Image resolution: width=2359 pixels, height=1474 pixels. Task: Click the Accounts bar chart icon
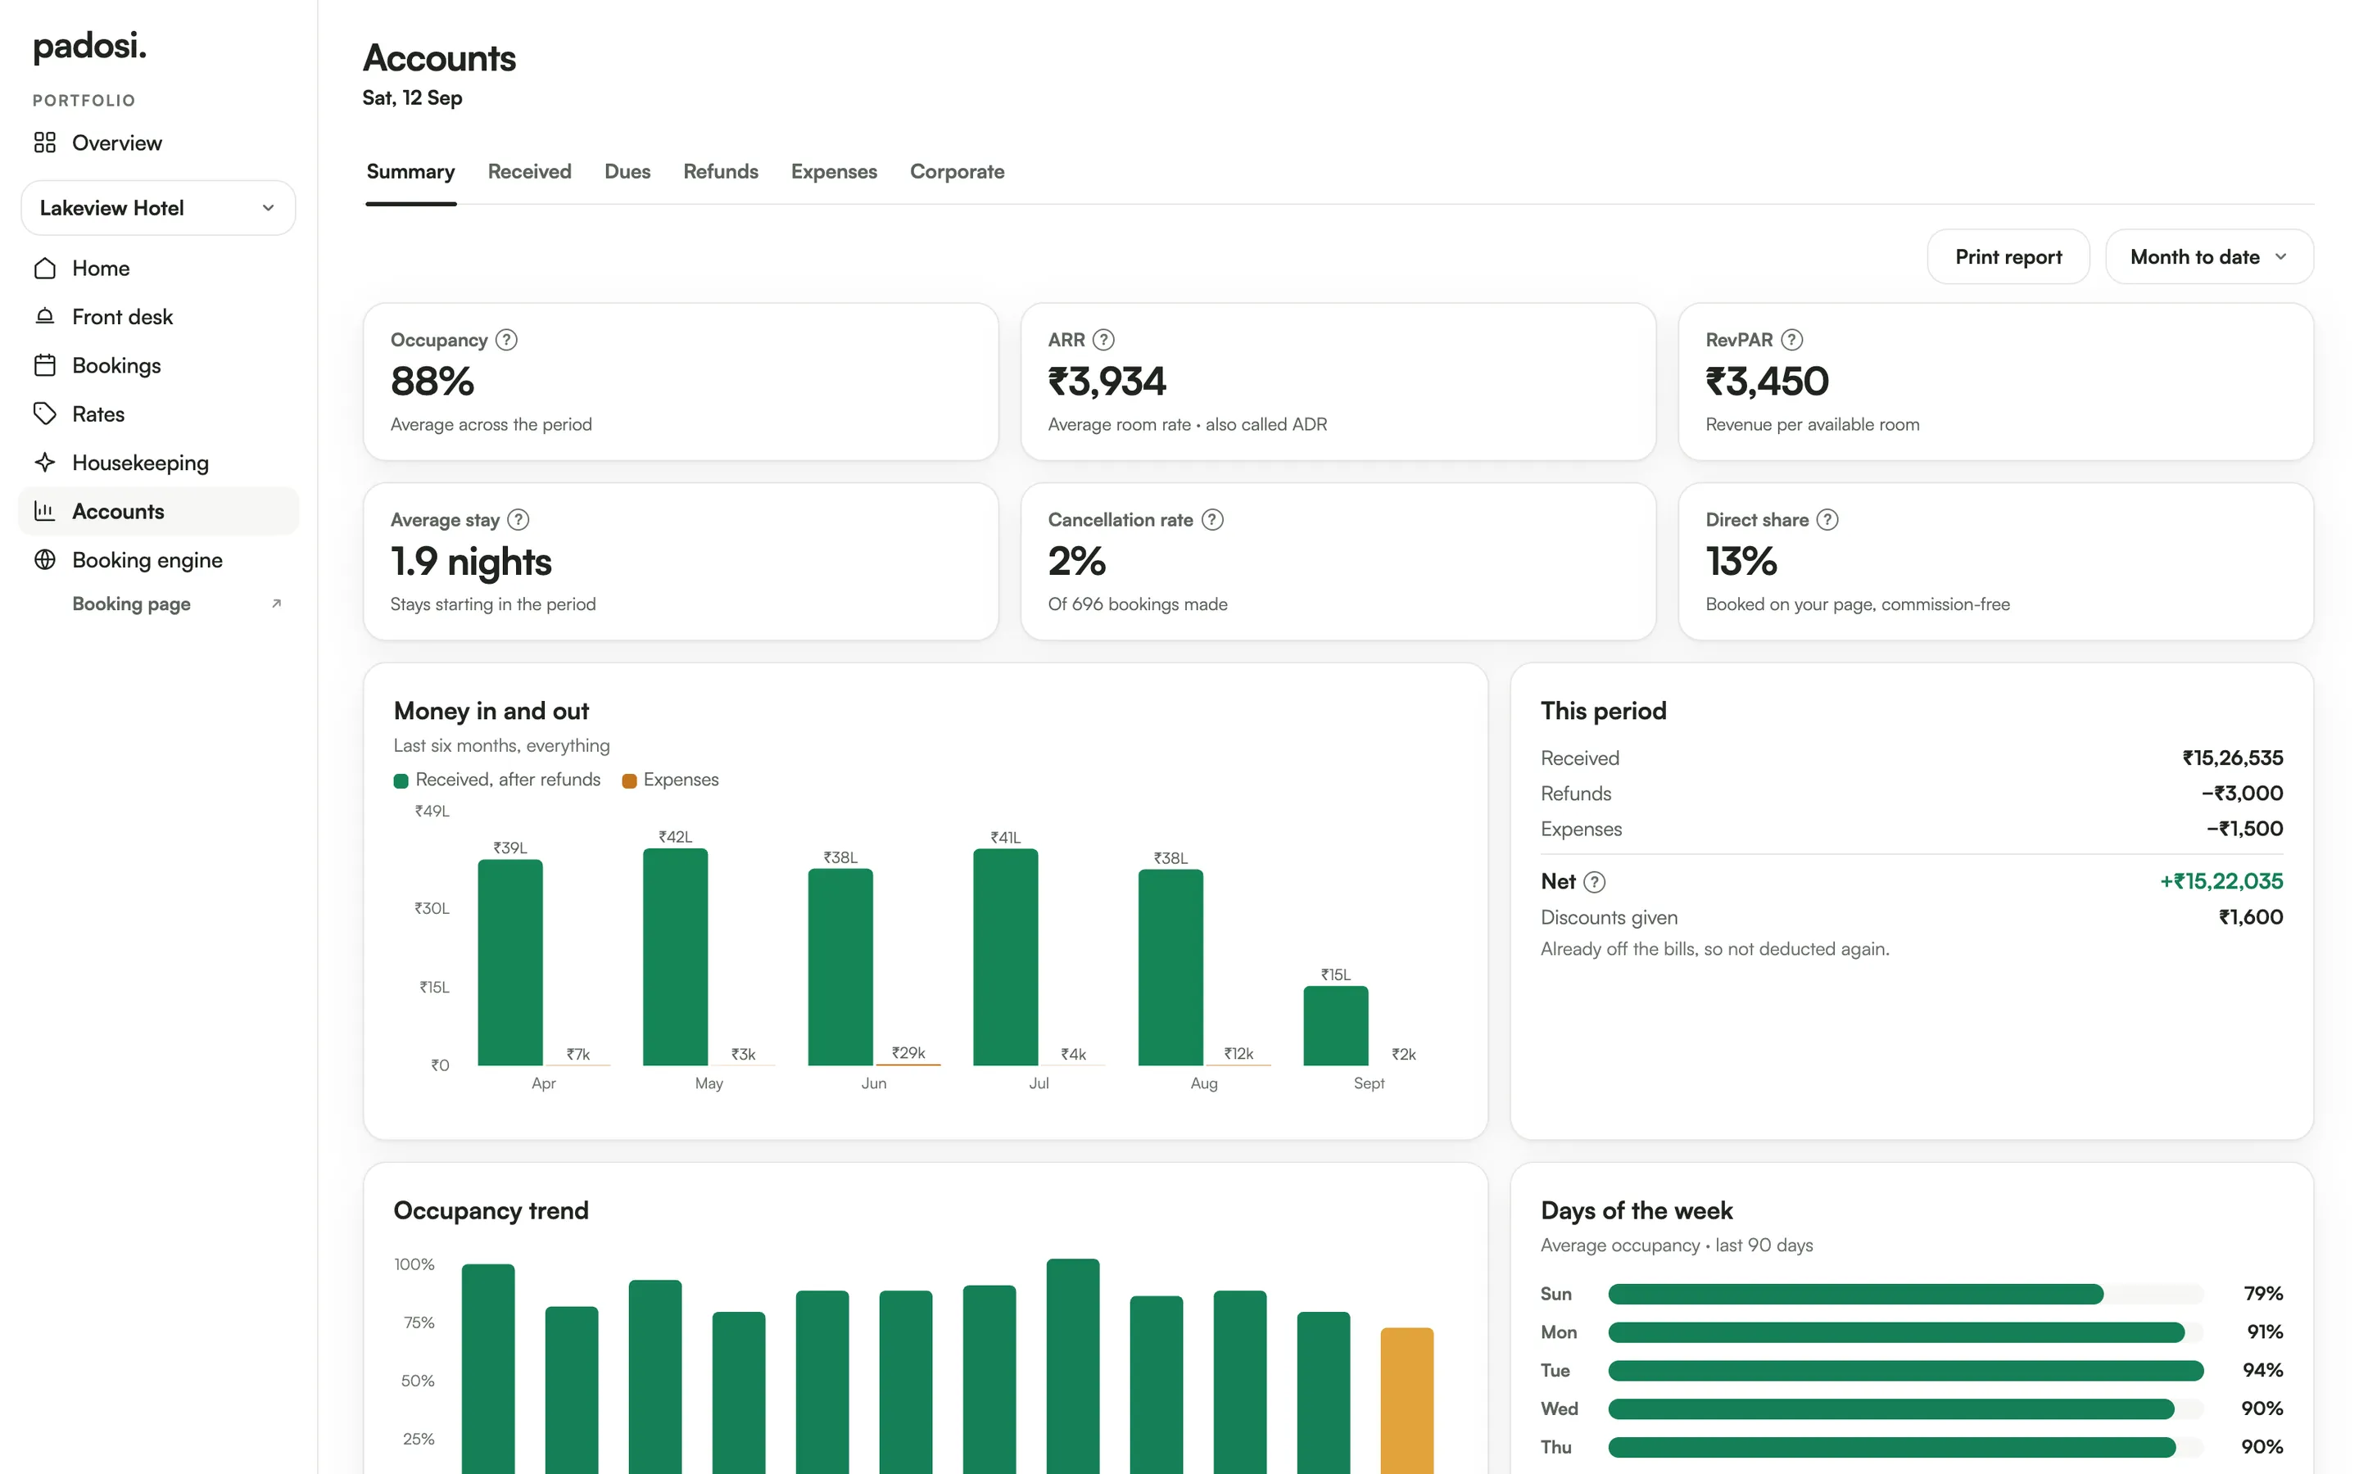click(45, 511)
